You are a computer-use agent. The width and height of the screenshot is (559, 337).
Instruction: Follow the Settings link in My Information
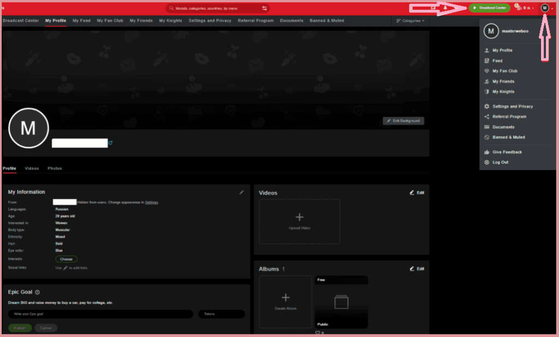(151, 202)
